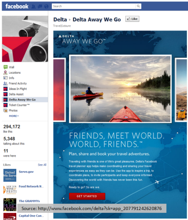Viewport: 188px width, 220px height.
Task: Click the friend requests icon in header
Action: click(33, 6)
